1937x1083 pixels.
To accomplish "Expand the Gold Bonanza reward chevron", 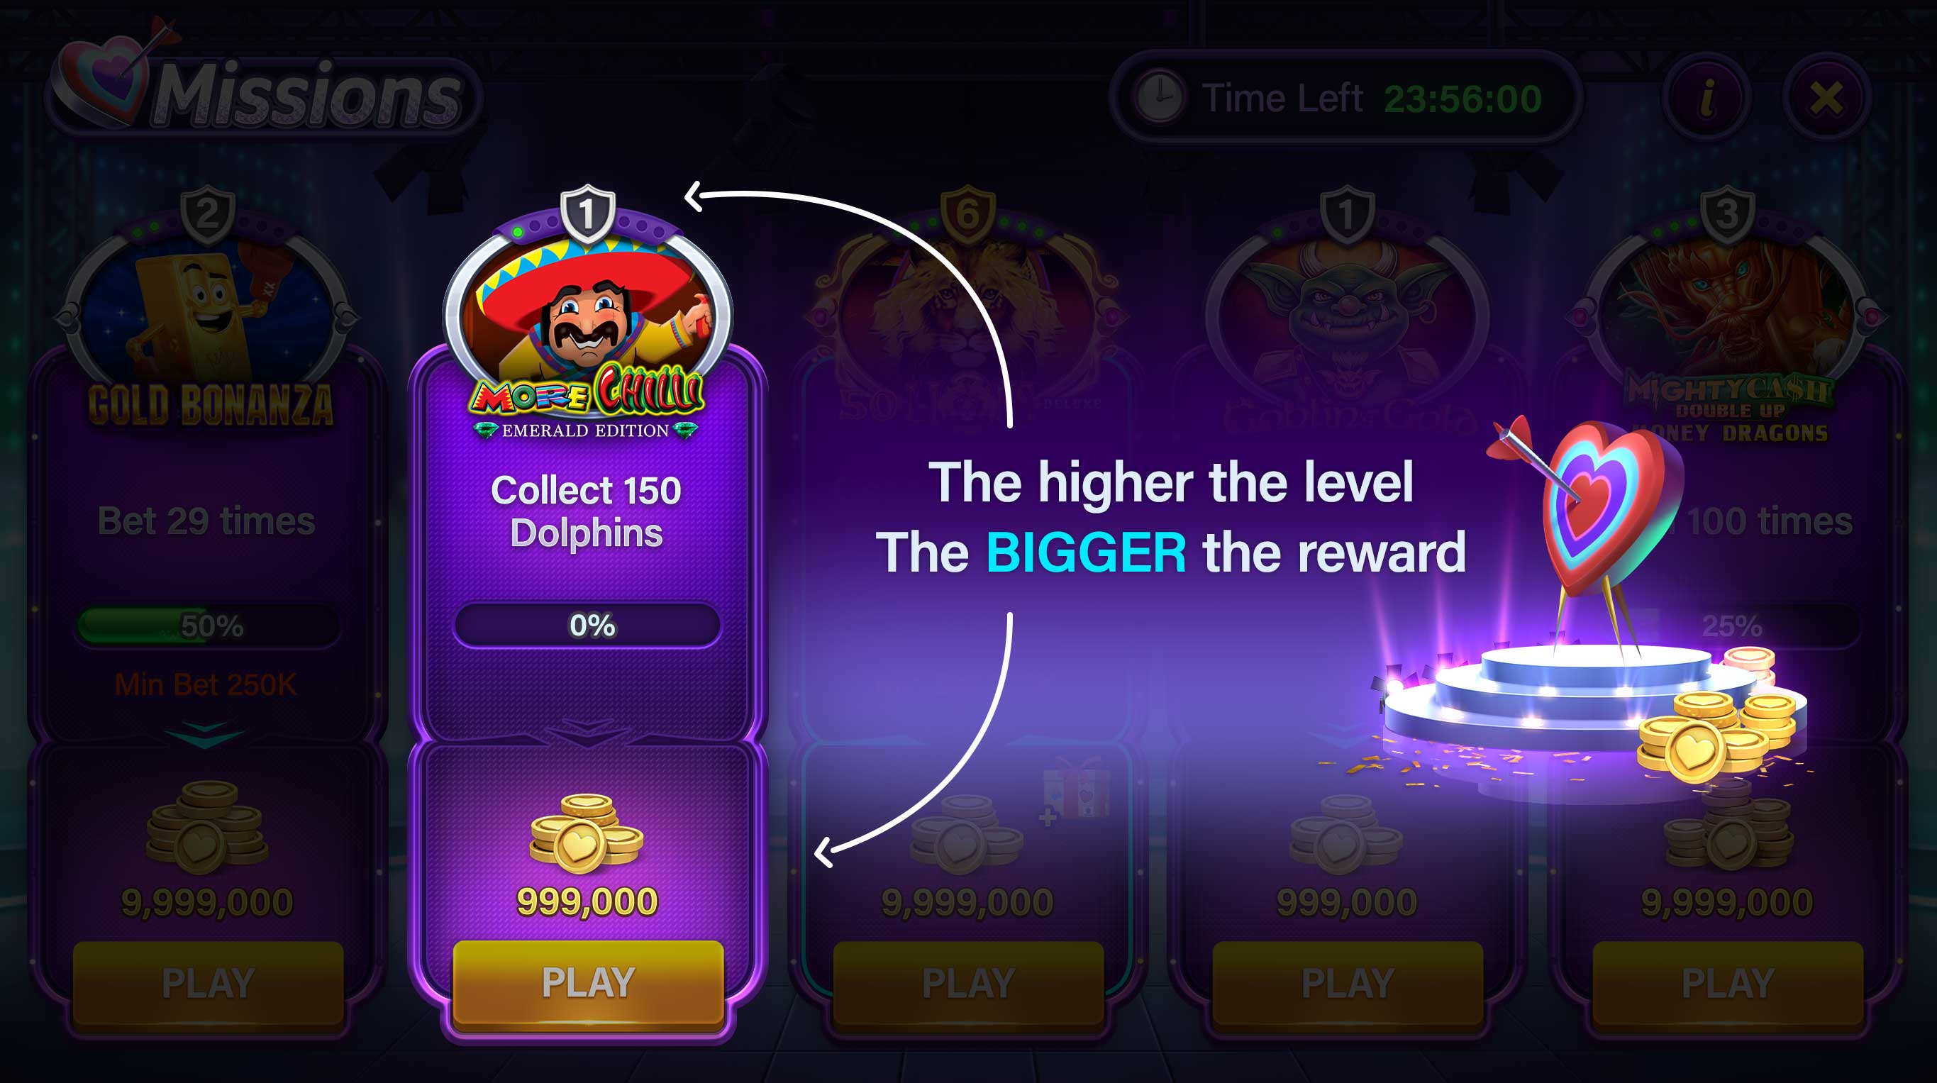I will tap(205, 733).
